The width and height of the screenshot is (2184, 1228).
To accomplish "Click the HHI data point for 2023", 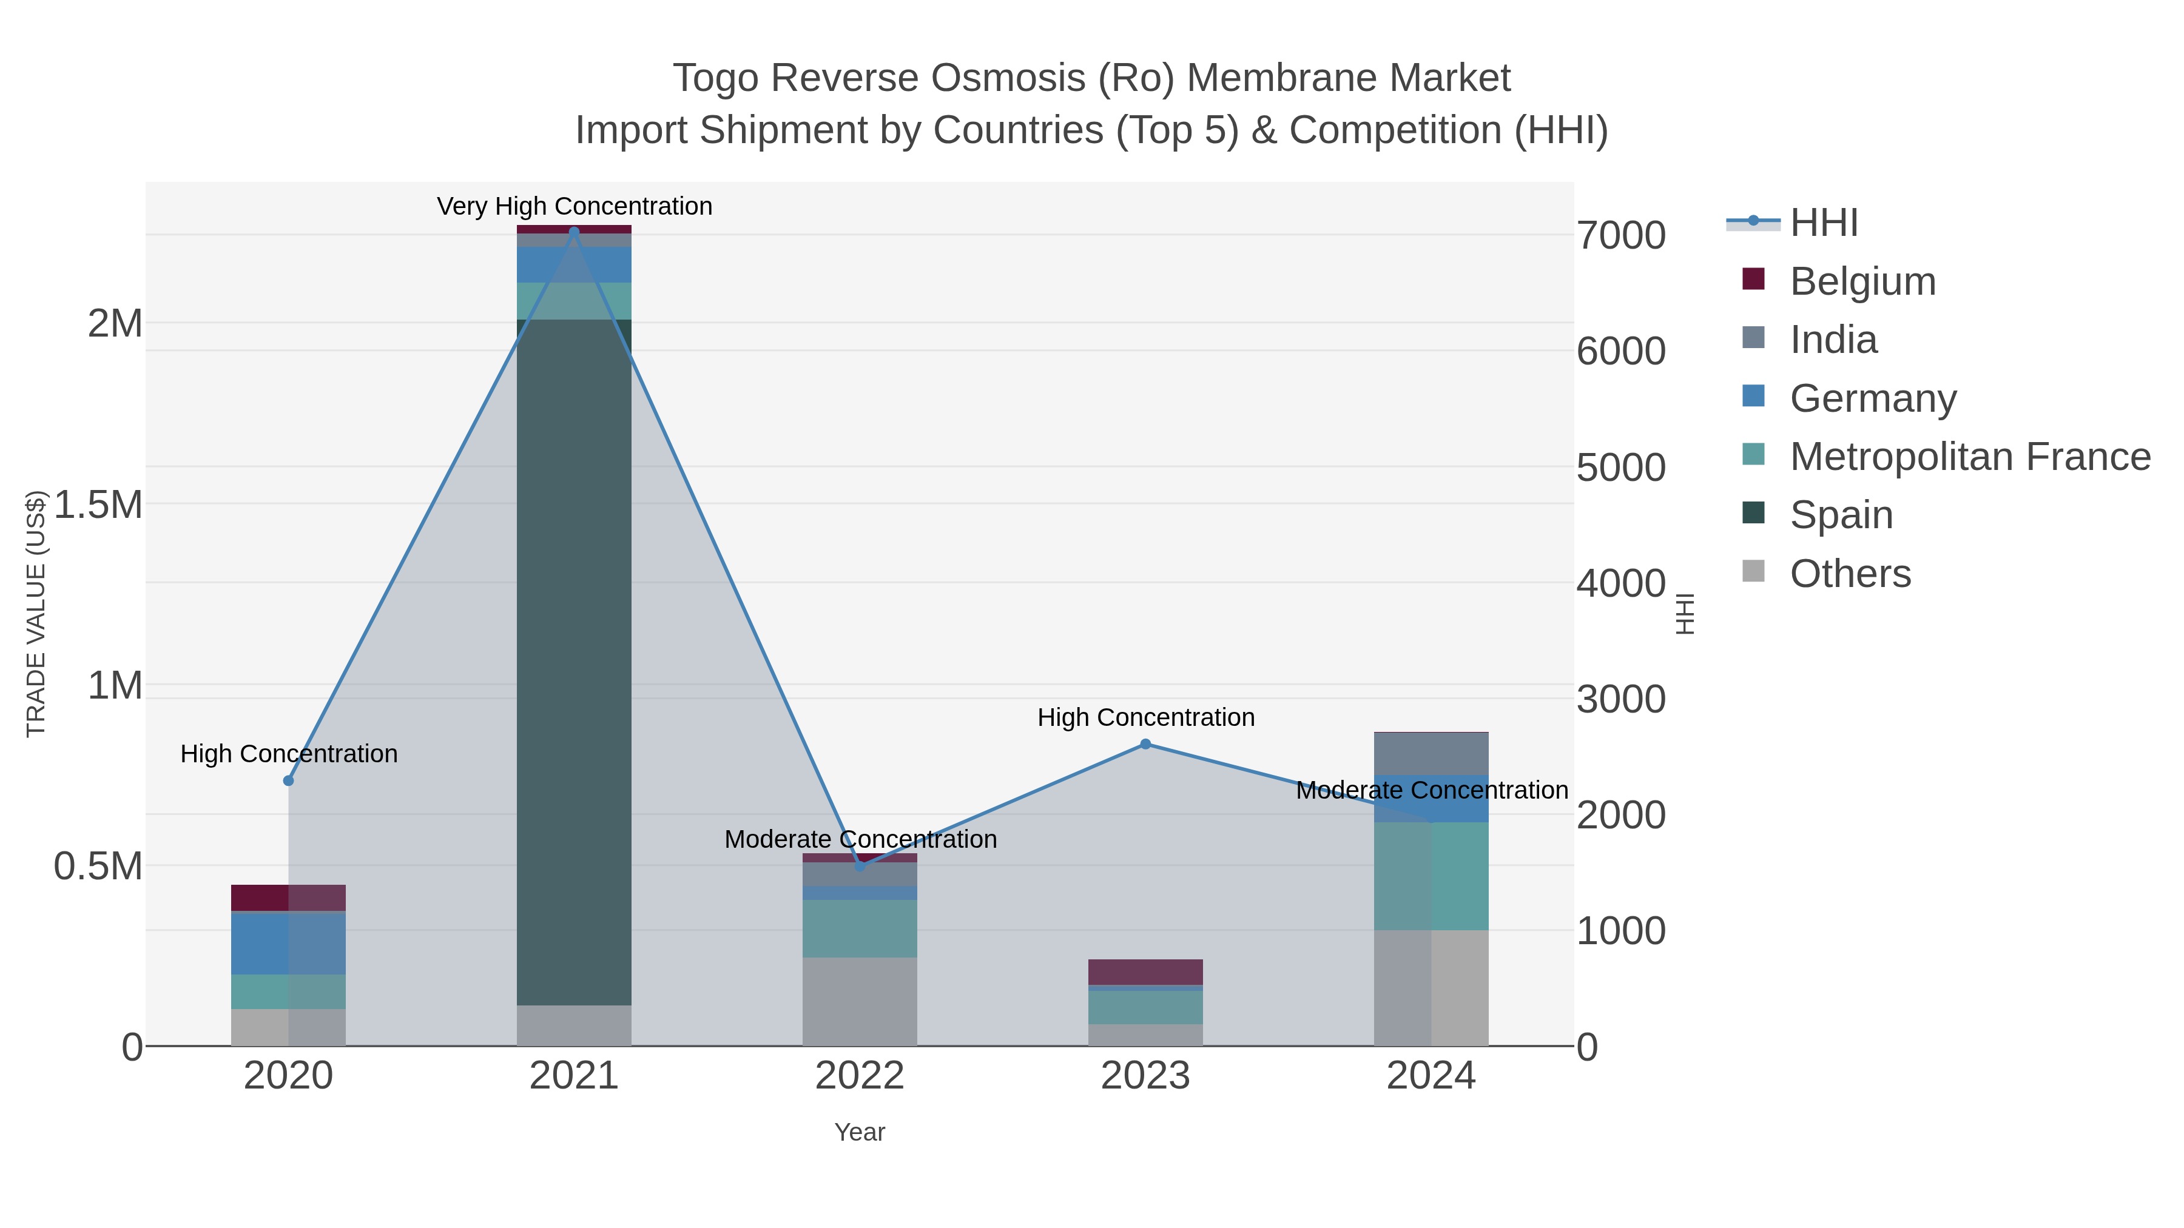I will coord(1145,744).
